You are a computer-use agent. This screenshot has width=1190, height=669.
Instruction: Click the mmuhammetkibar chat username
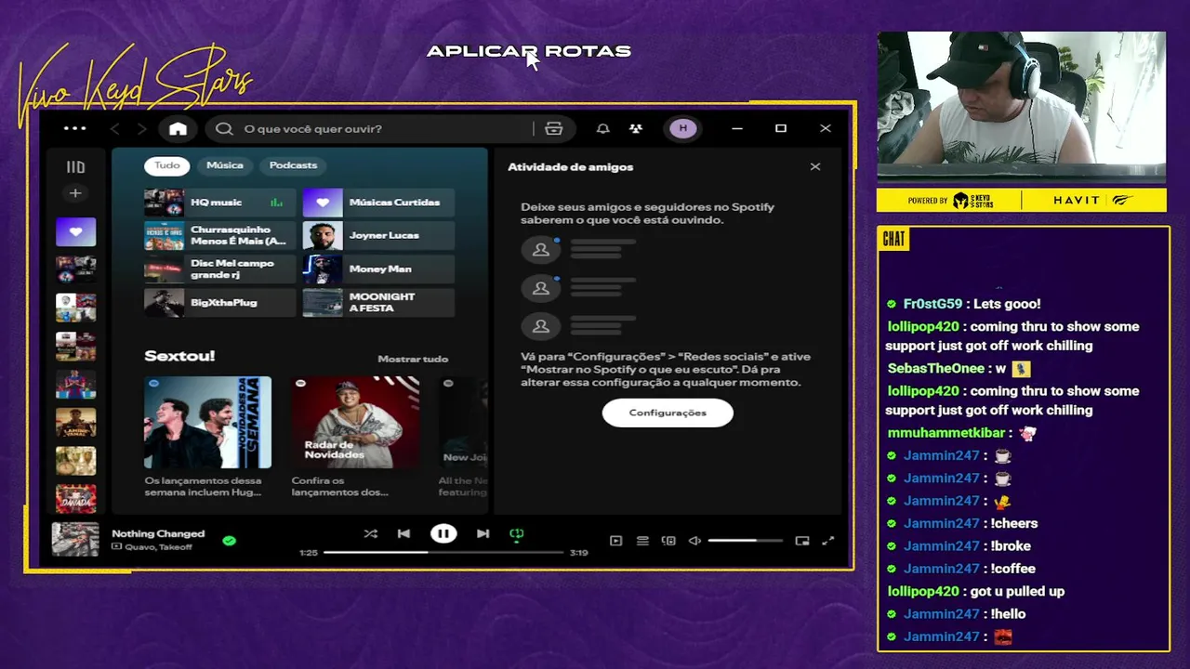(946, 433)
